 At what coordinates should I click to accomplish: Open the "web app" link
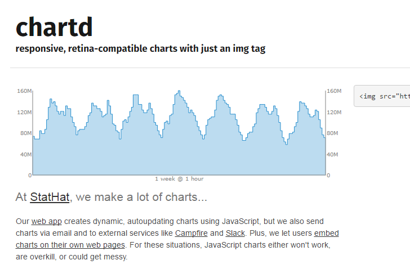(46, 221)
